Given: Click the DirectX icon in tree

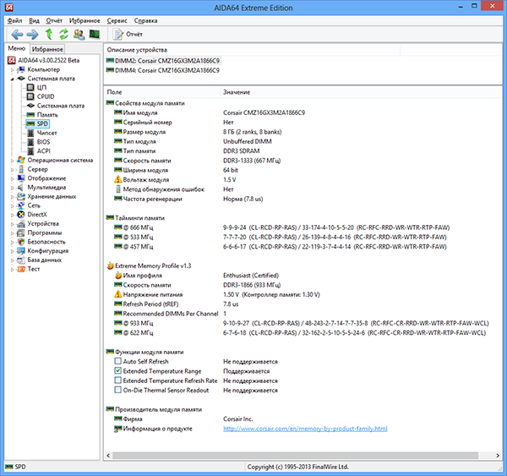Looking at the screenshot, I should click(21, 215).
